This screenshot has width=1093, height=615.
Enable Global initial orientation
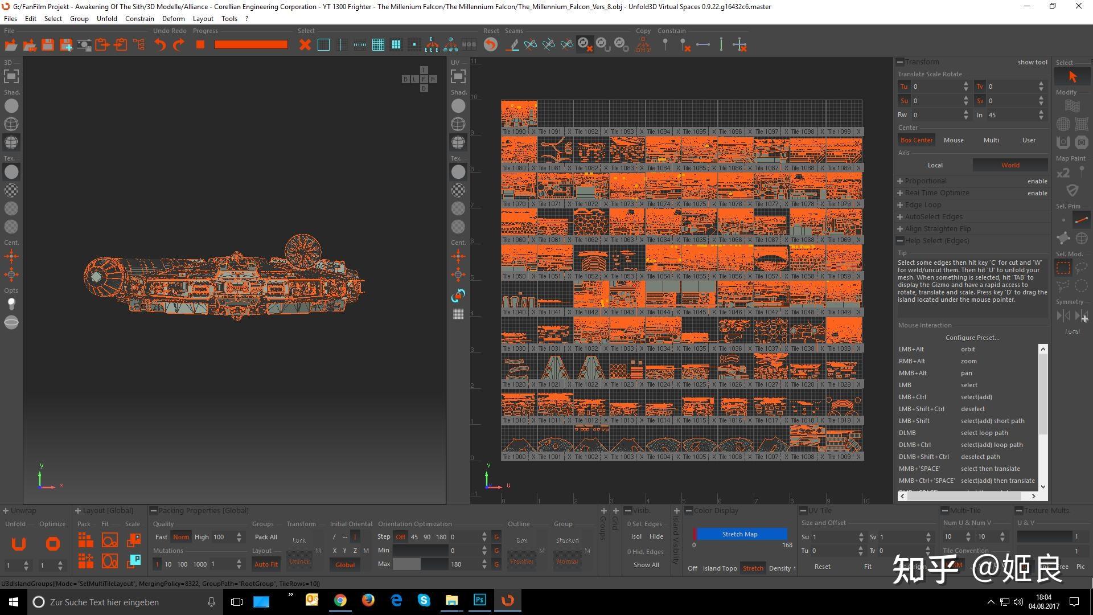[x=345, y=565]
